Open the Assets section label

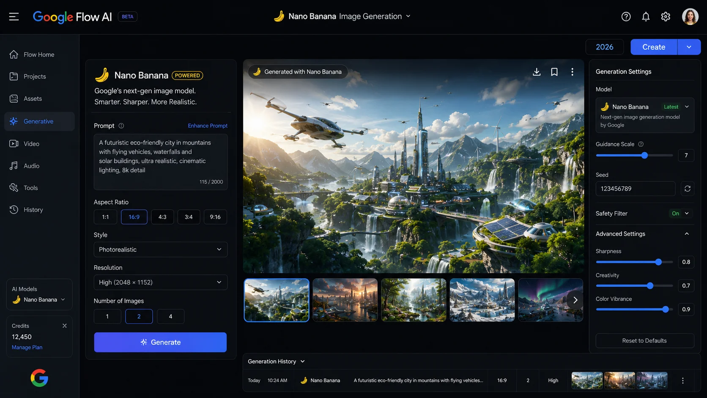point(33,99)
